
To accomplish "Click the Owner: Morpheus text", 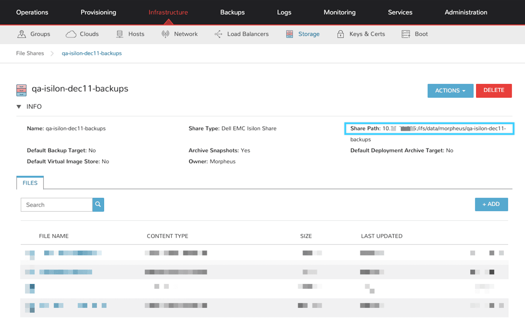I will pyautogui.click(x=212, y=161).
